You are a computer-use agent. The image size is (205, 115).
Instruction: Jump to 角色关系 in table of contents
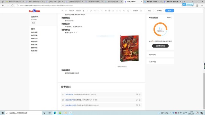(34, 45)
